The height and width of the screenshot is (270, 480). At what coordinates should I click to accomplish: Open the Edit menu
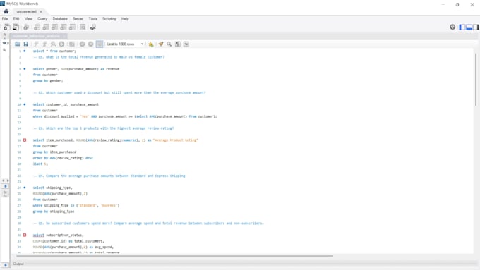pos(16,18)
